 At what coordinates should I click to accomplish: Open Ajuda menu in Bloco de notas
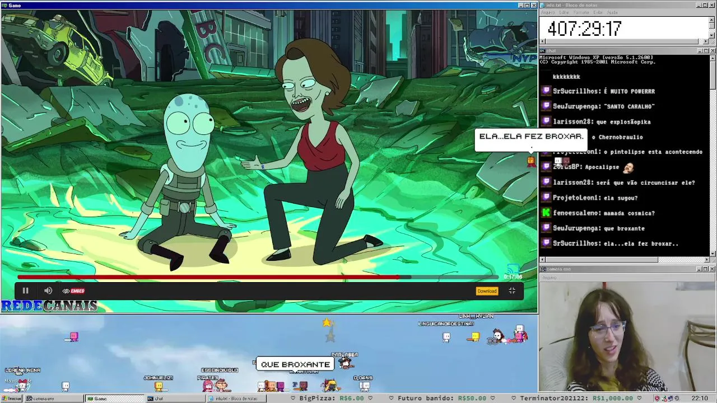click(x=613, y=12)
